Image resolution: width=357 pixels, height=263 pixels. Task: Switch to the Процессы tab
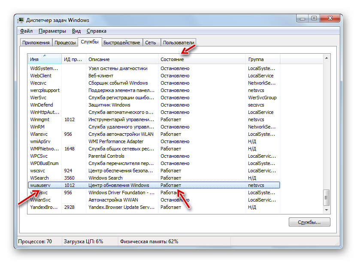pos(65,43)
